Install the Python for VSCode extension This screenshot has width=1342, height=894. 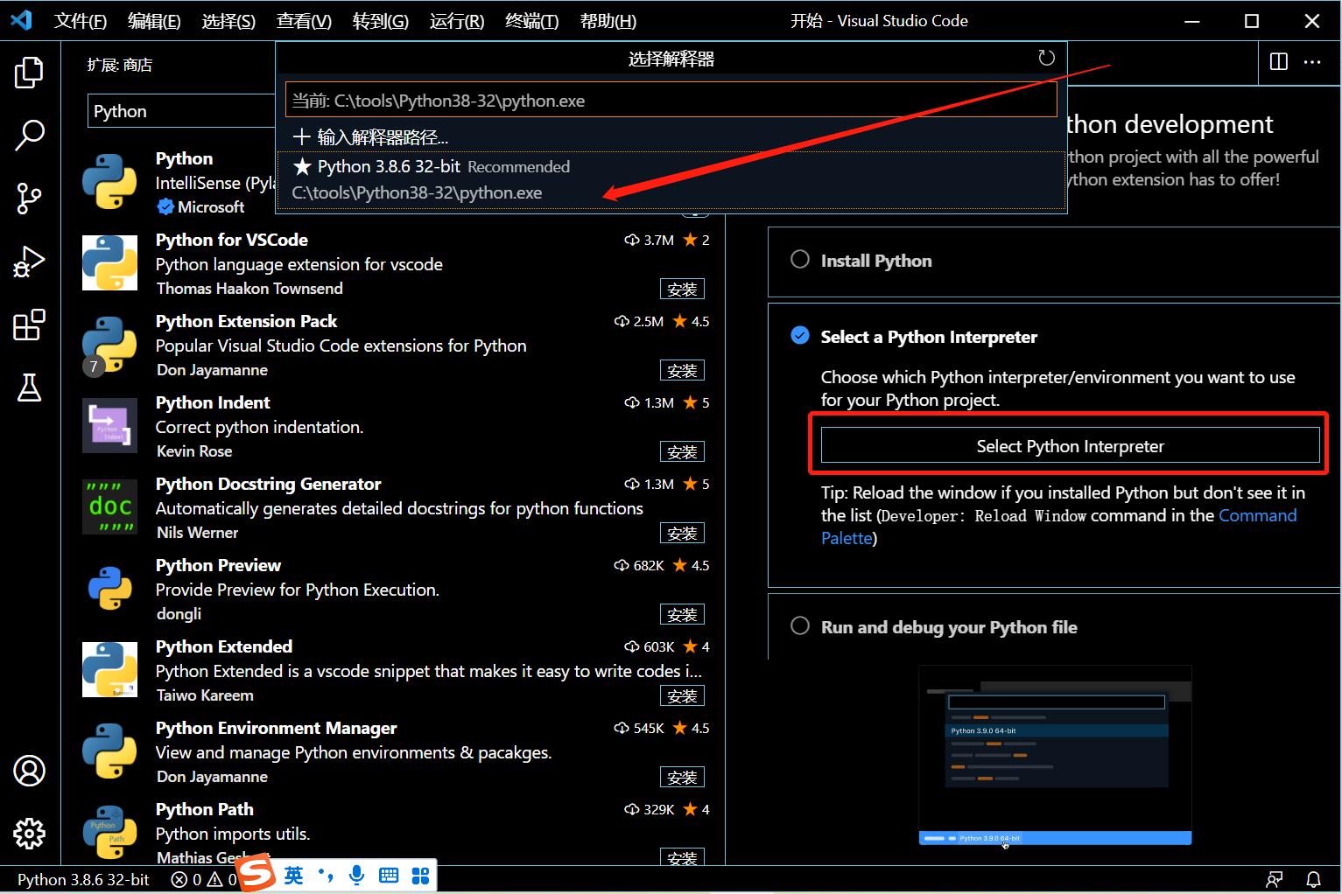pyautogui.click(x=682, y=289)
